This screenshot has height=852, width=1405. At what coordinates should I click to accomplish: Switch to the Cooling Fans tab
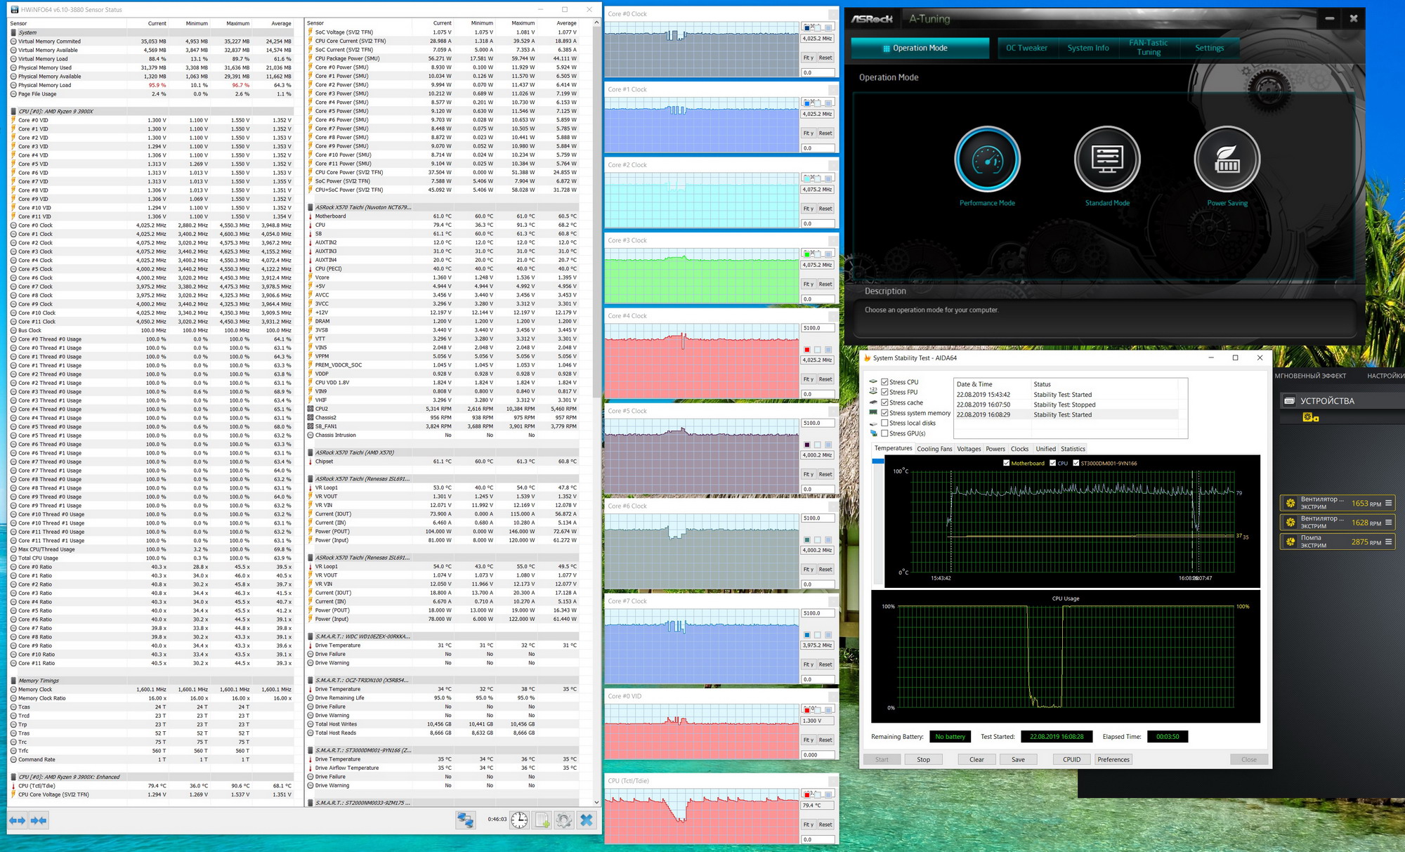(x=934, y=449)
